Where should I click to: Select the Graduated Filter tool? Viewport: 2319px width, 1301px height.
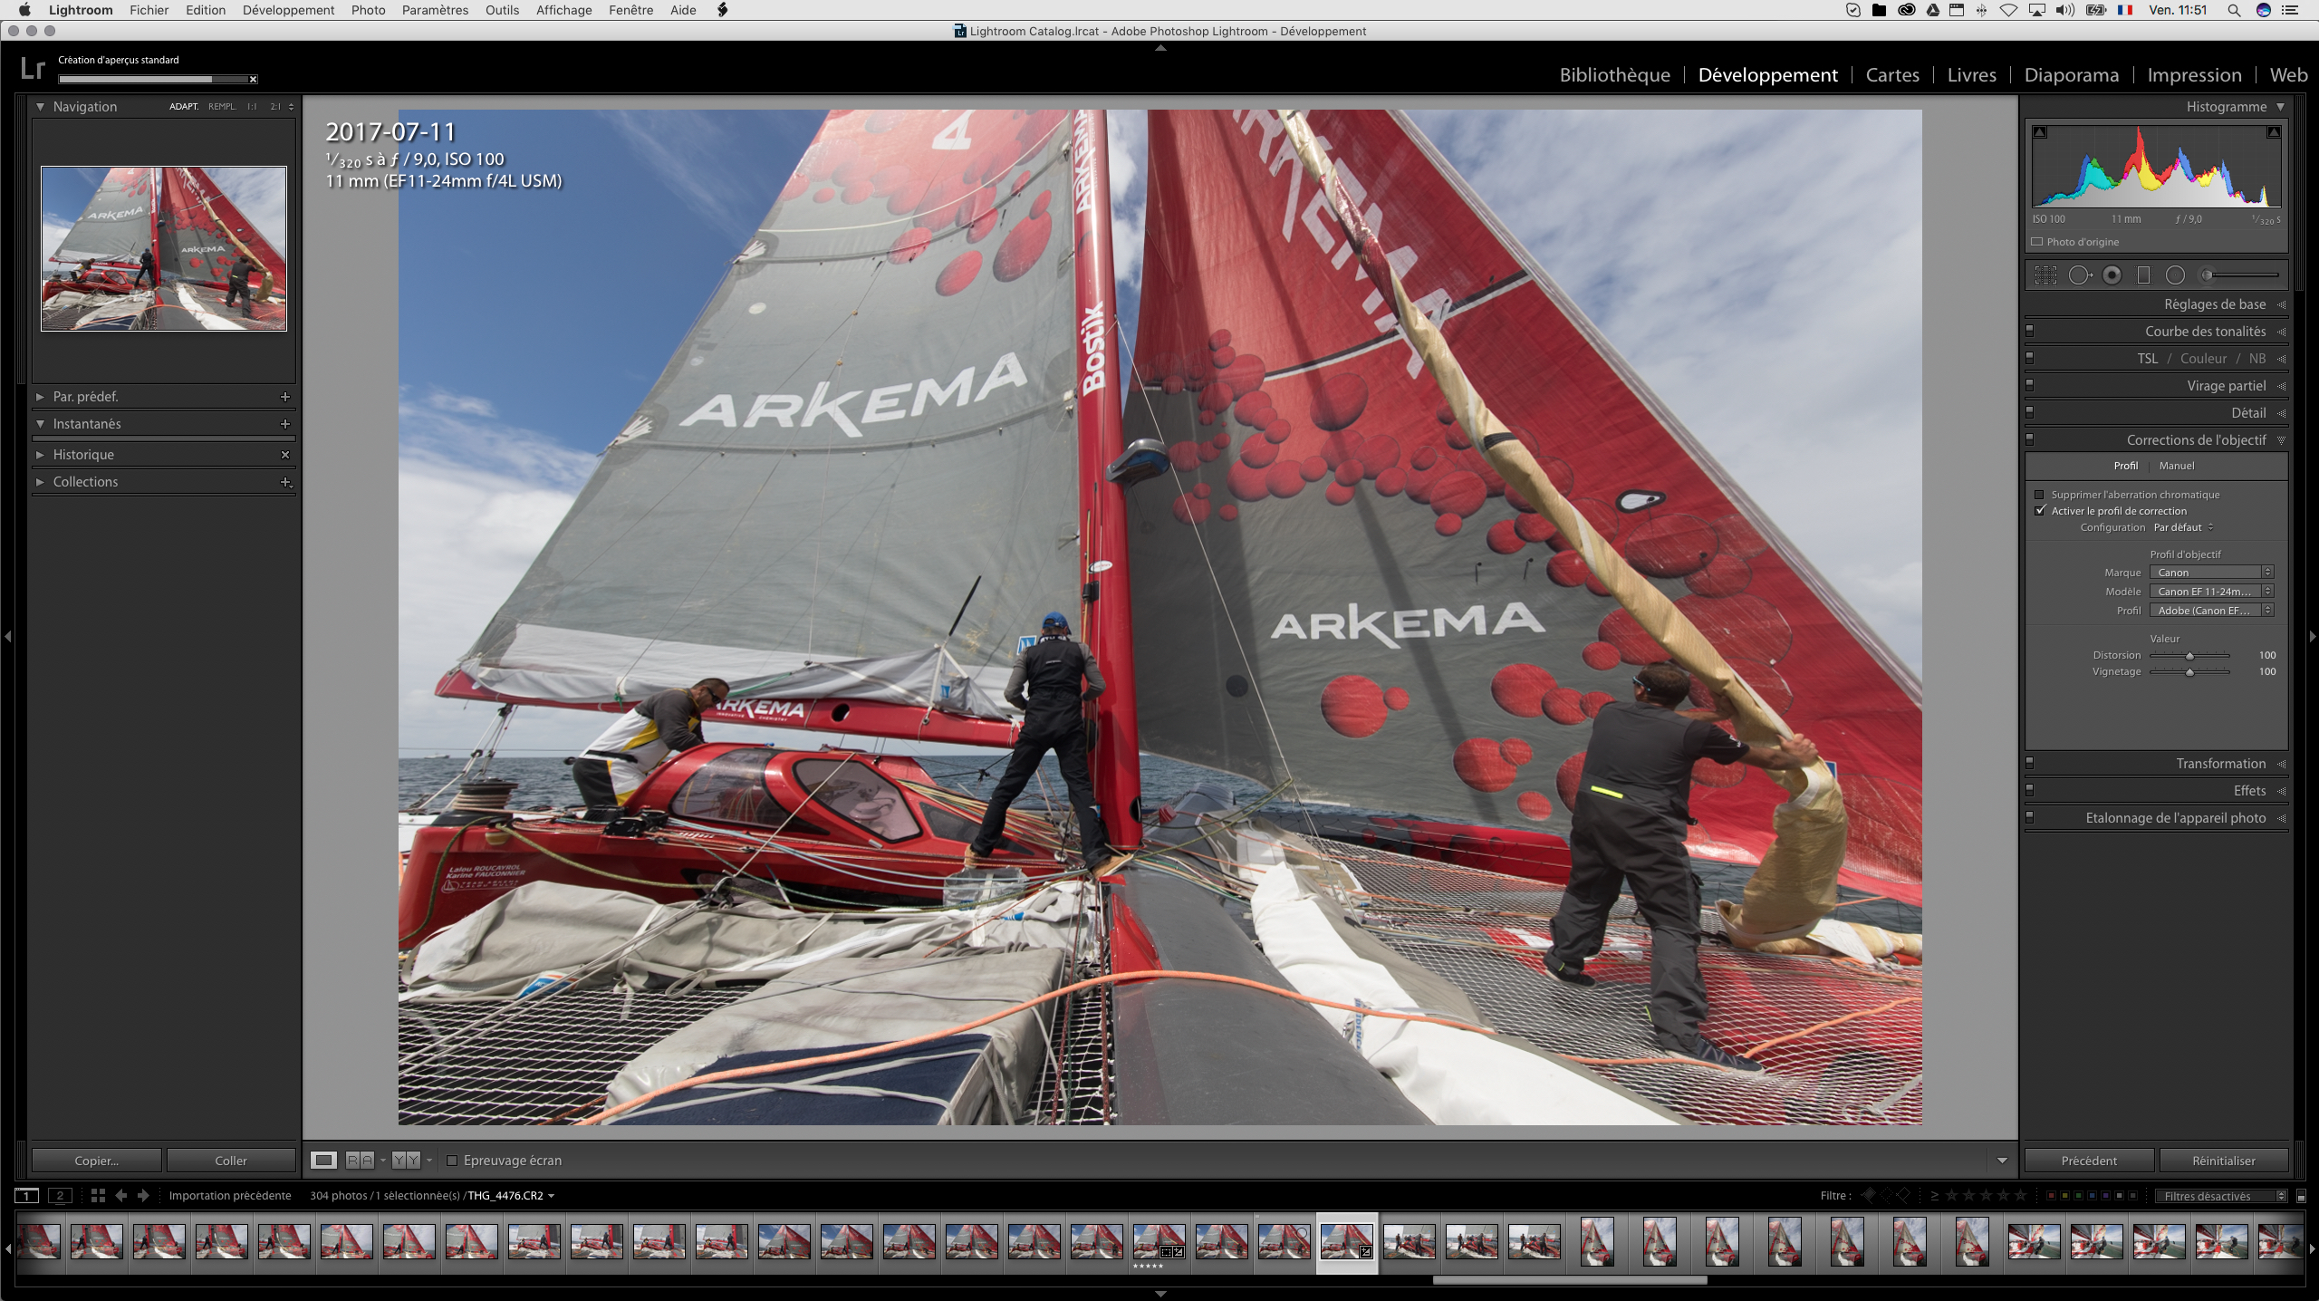click(2143, 275)
